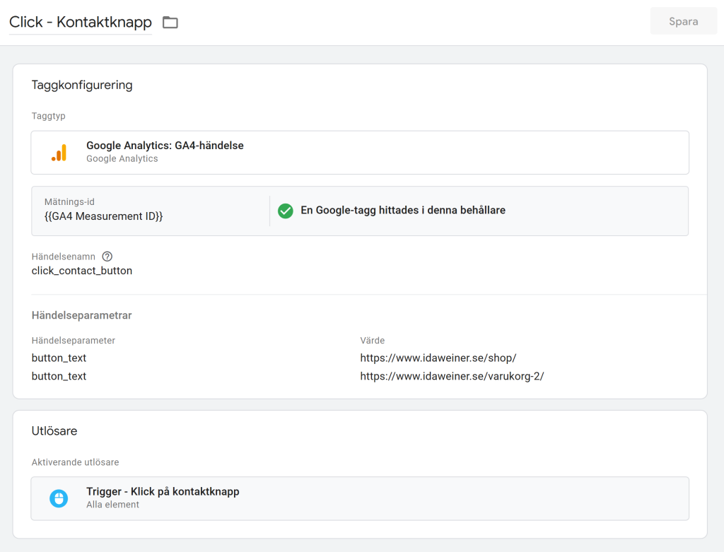Screen dimensions: 724x552
Task: Click the Händelseparametrar heading
Action: click(82, 315)
